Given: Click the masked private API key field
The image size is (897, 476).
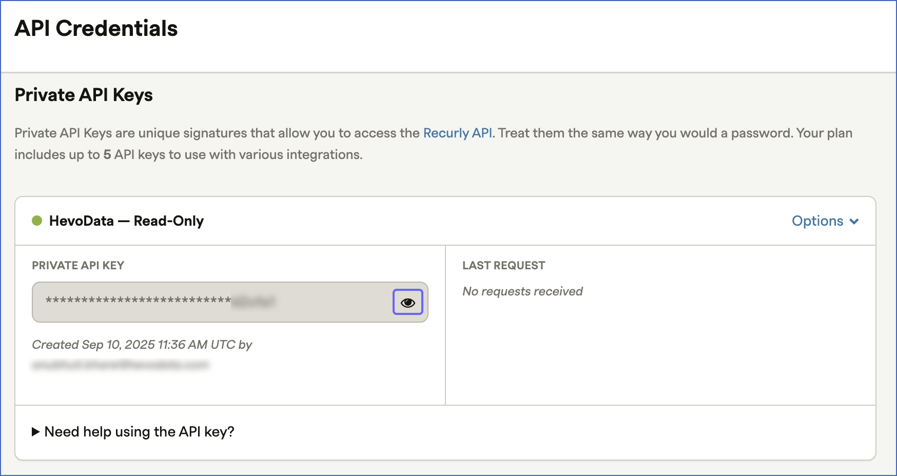Looking at the screenshot, I should (x=230, y=302).
